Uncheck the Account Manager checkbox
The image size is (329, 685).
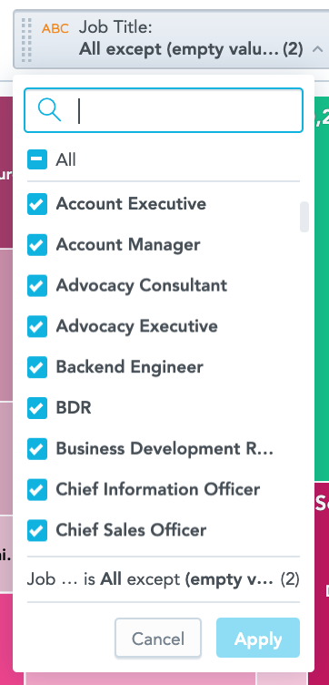[37, 245]
